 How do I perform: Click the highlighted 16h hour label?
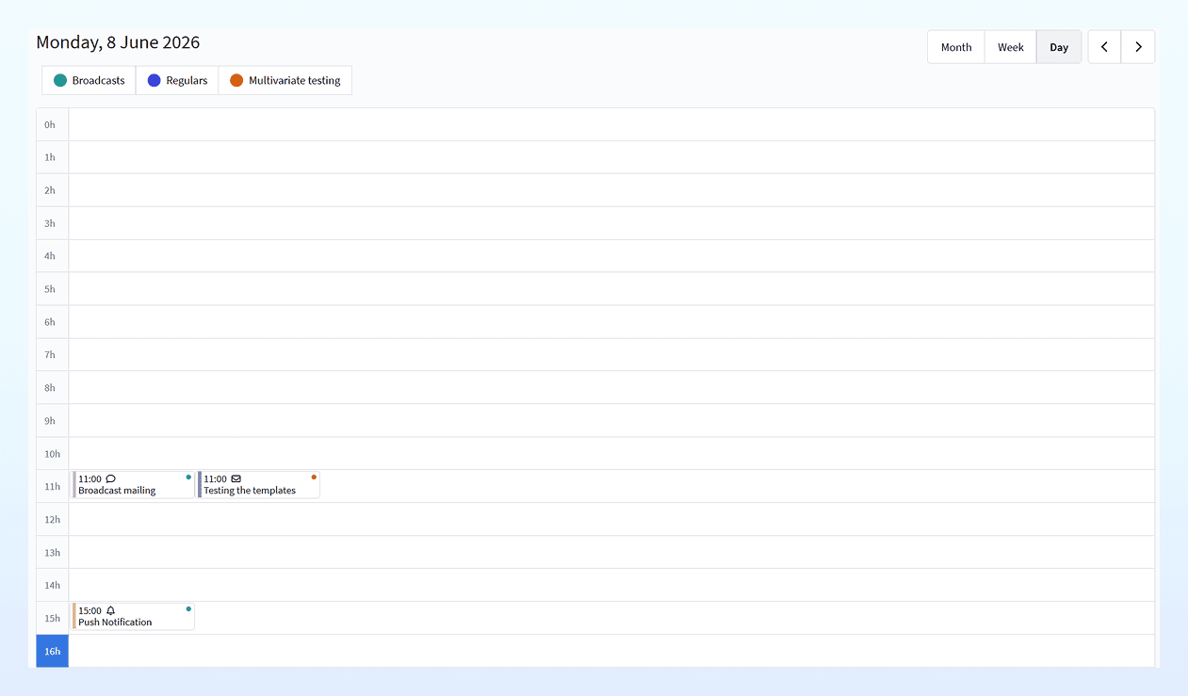click(53, 651)
